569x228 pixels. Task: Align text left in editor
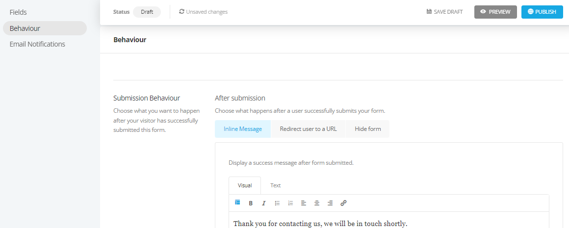(x=304, y=203)
